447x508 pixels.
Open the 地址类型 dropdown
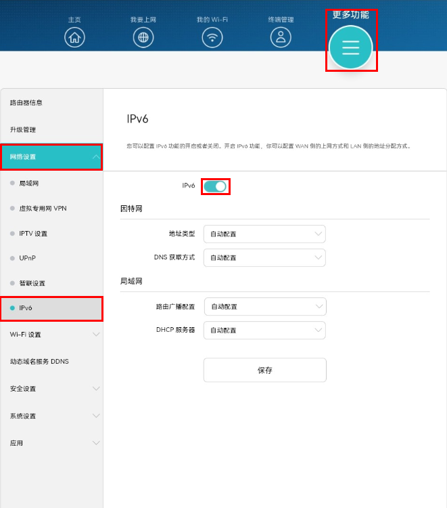point(264,234)
